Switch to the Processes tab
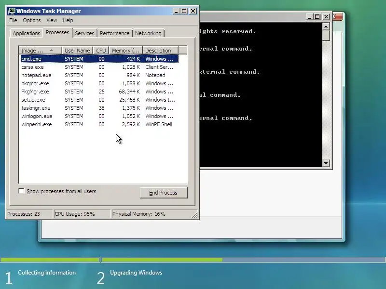The width and height of the screenshot is (386, 289). (x=57, y=32)
